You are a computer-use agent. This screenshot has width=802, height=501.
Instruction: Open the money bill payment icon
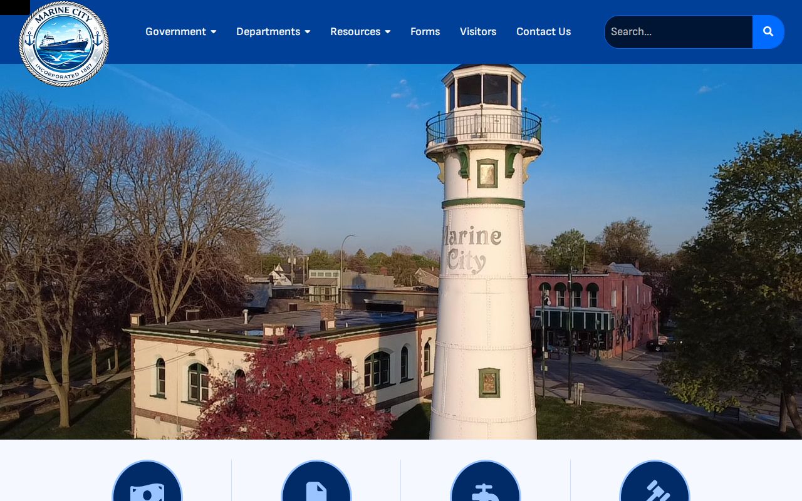pos(147,481)
